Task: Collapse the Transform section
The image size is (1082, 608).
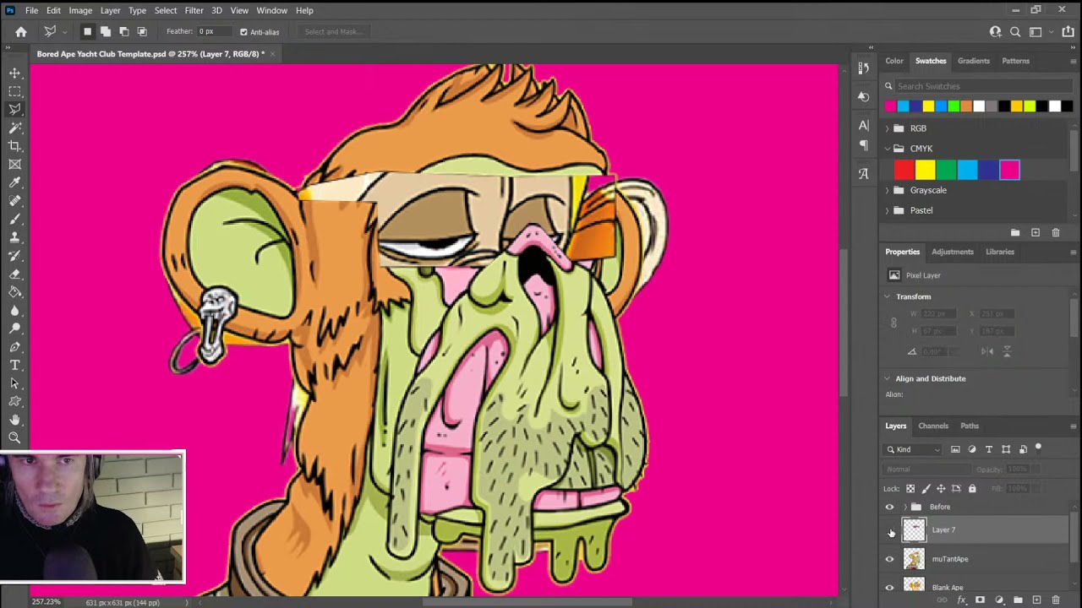Action: pyautogui.click(x=887, y=296)
